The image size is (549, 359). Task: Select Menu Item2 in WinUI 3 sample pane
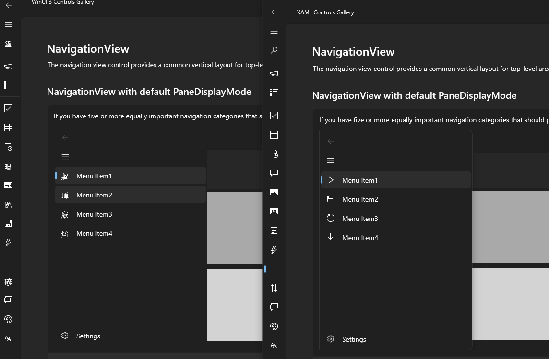click(130, 195)
